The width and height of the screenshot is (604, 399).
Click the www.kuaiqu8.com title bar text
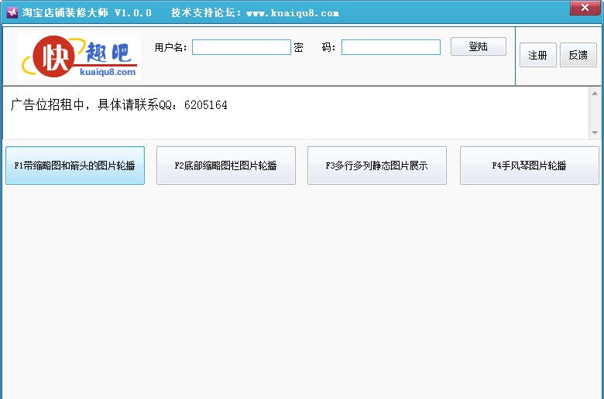point(293,13)
